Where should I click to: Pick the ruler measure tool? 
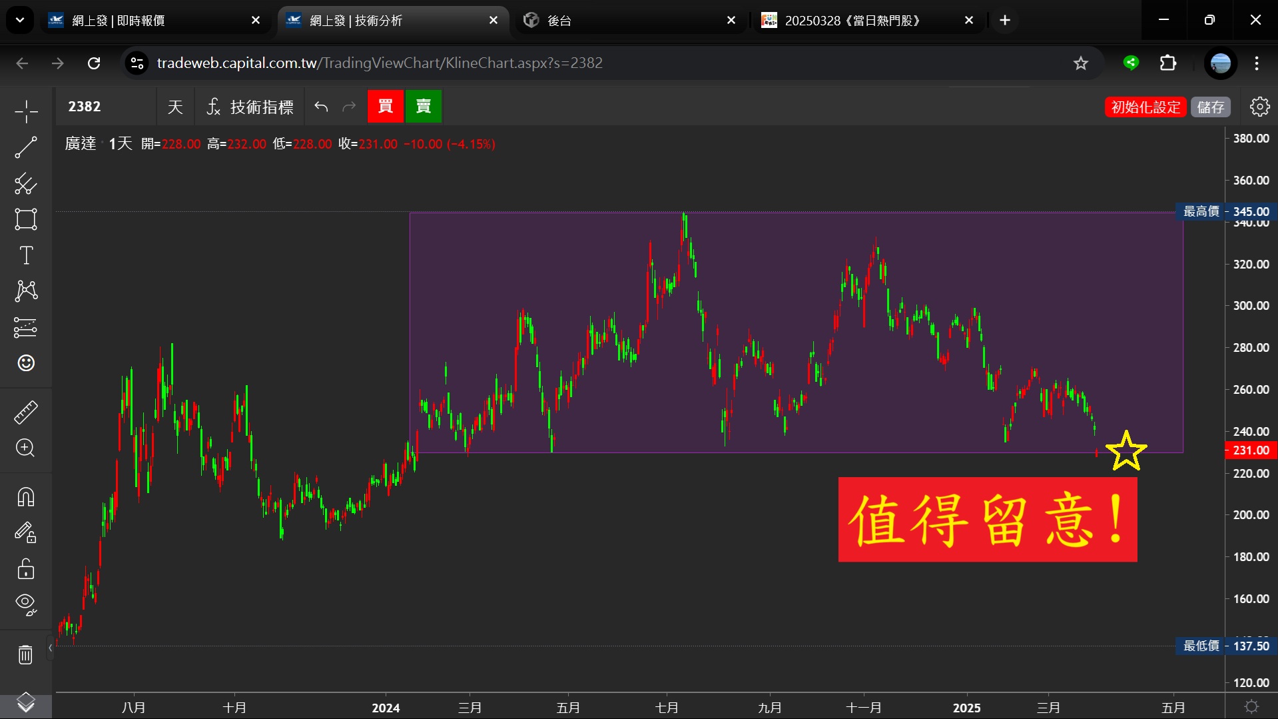pyautogui.click(x=26, y=412)
